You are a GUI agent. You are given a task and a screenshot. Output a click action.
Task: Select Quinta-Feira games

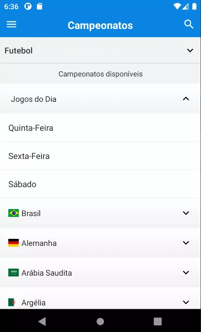(x=100, y=128)
